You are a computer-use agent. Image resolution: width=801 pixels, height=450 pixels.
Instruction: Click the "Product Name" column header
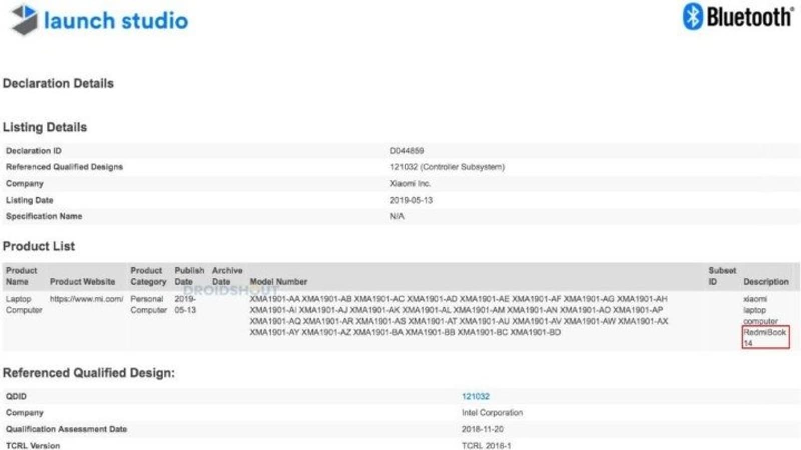click(21, 276)
